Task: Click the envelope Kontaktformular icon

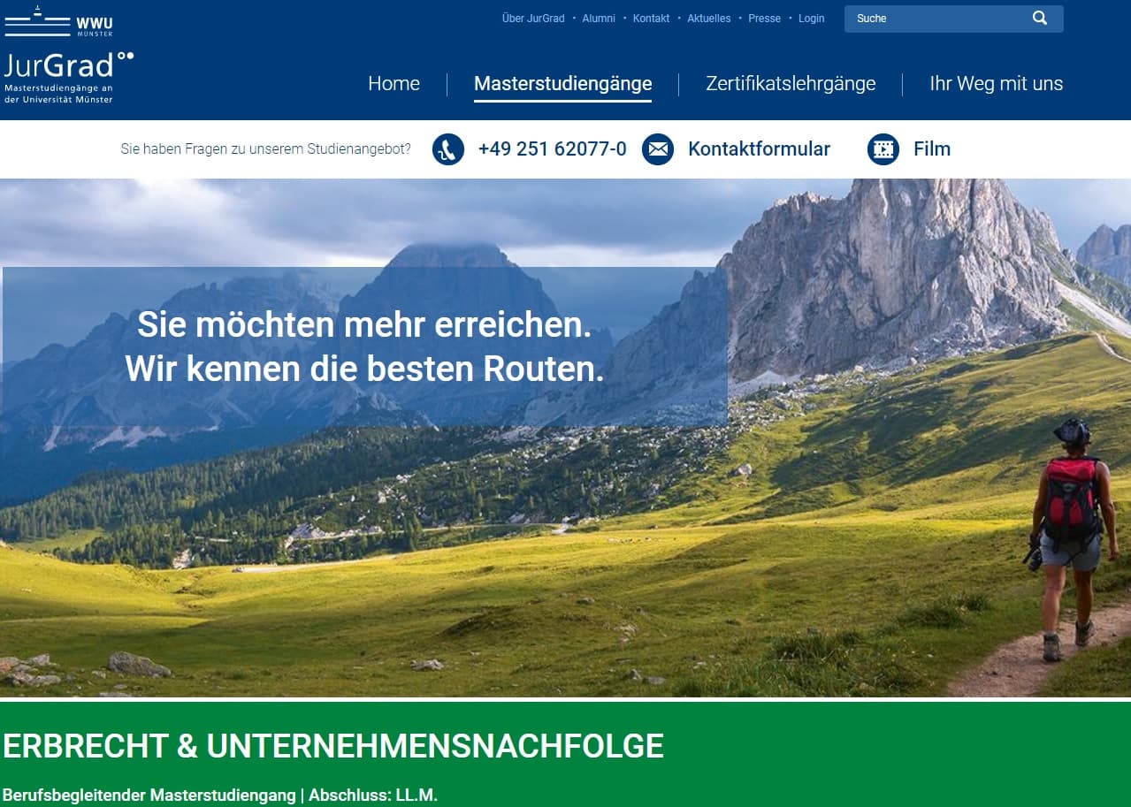Action: tap(658, 149)
